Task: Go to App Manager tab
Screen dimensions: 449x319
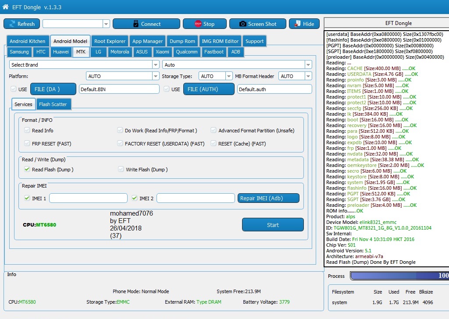Action: (147, 41)
